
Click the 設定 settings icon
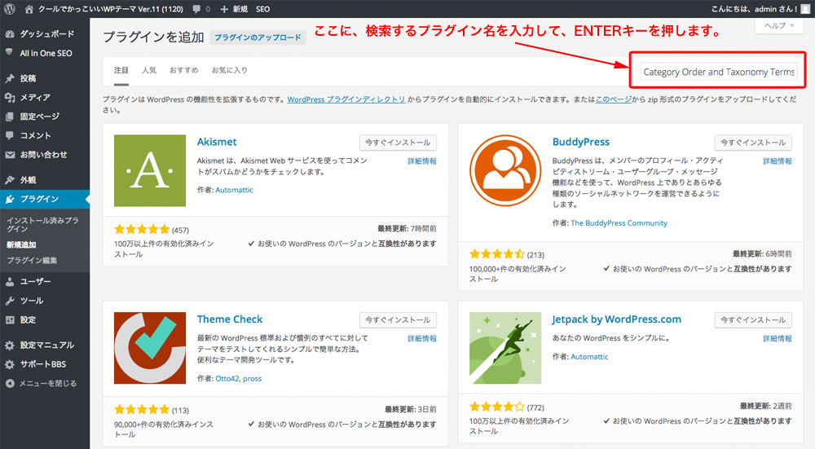[9, 319]
